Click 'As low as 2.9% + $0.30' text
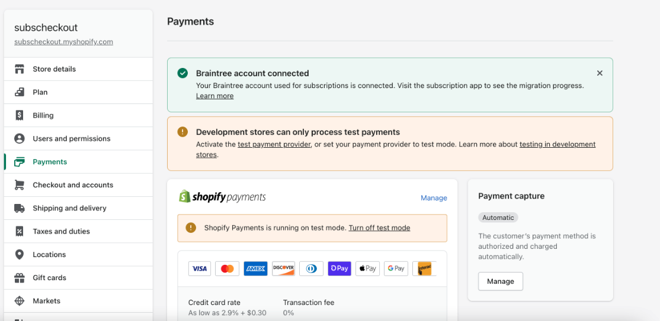Viewport: 660px width, 321px height. [228, 313]
